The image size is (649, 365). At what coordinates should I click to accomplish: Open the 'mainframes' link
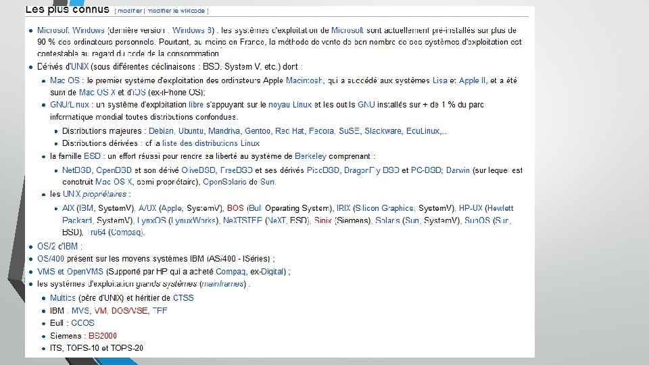(222, 284)
